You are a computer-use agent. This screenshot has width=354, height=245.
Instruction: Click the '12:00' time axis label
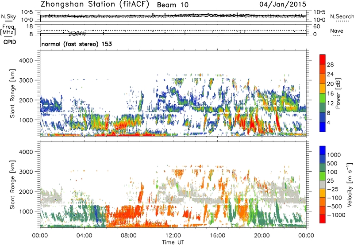tap(173, 236)
